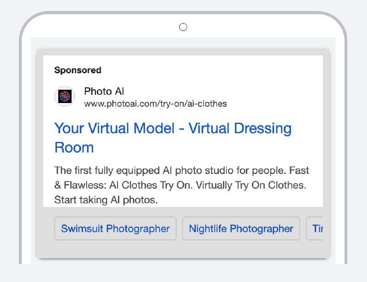Viewport: 367px width, 282px height.
Task: Select the Swimsuit Photographer sitelink chip
Action: pos(115,228)
